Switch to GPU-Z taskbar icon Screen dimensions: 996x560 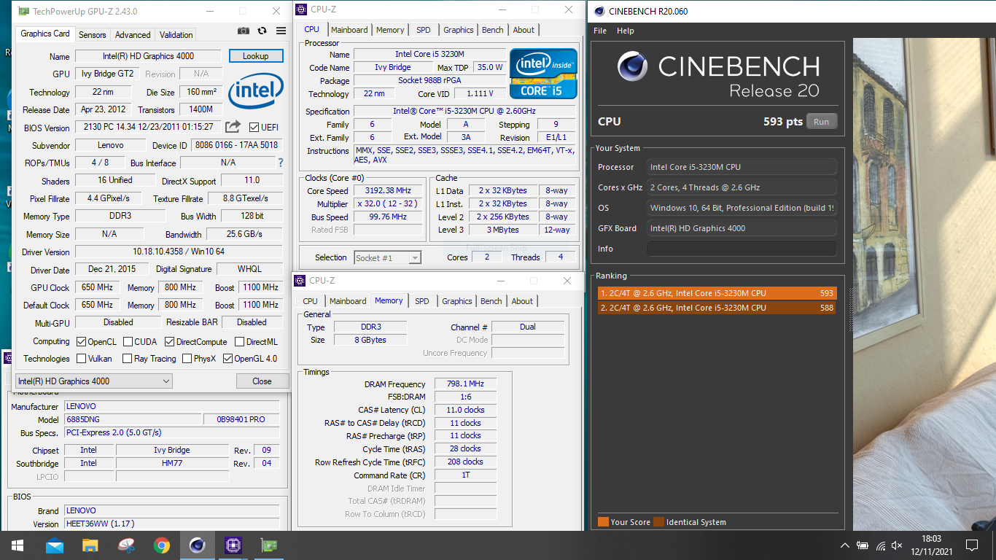[268, 545]
